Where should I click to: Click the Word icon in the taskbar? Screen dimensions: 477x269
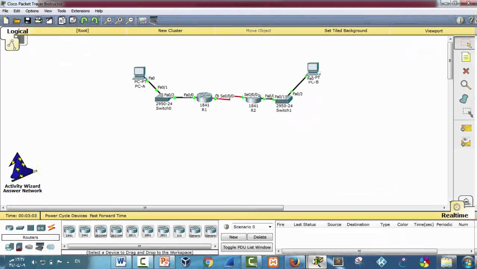(x=121, y=262)
